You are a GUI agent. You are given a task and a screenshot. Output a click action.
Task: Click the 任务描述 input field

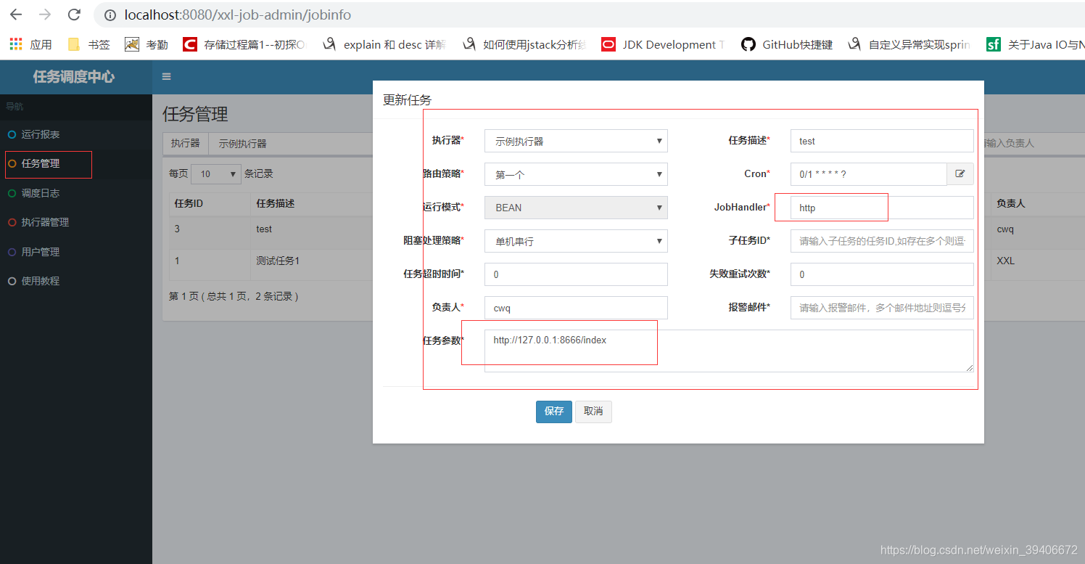pos(882,141)
